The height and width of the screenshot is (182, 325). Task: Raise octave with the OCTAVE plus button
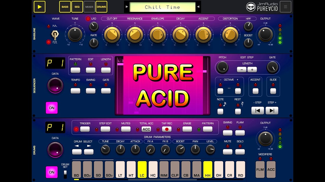(x=238, y=91)
